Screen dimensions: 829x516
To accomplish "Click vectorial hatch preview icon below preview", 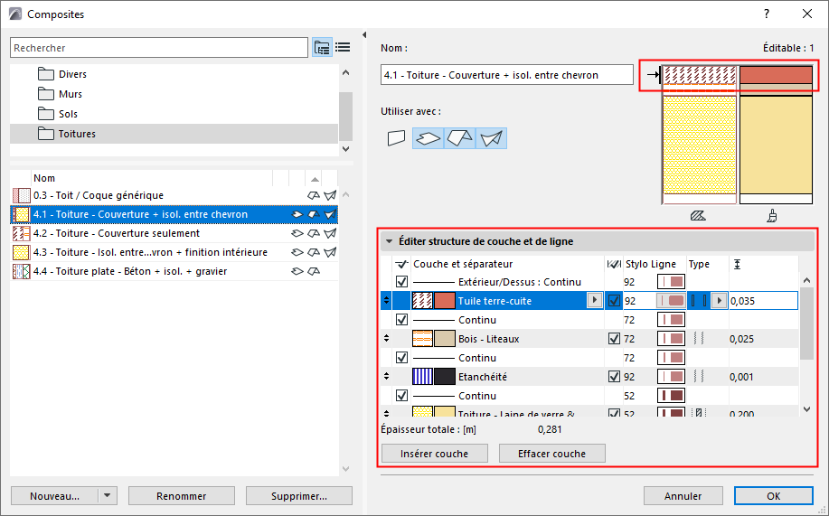I will point(698,216).
